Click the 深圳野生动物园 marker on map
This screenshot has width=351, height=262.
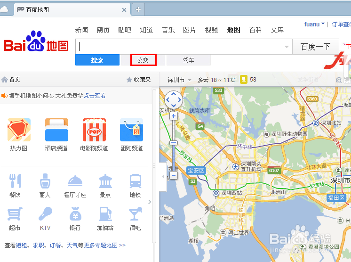(266, 134)
